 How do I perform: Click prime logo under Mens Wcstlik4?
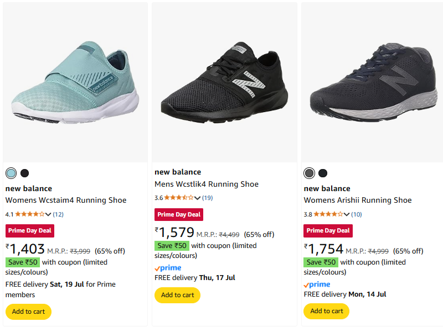(x=168, y=268)
